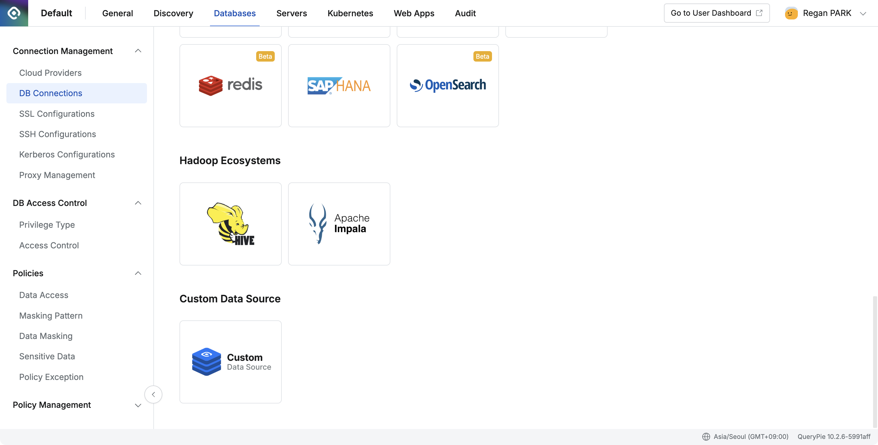Select the Apache Impala connection card
The image size is (878, 445).
339,224
